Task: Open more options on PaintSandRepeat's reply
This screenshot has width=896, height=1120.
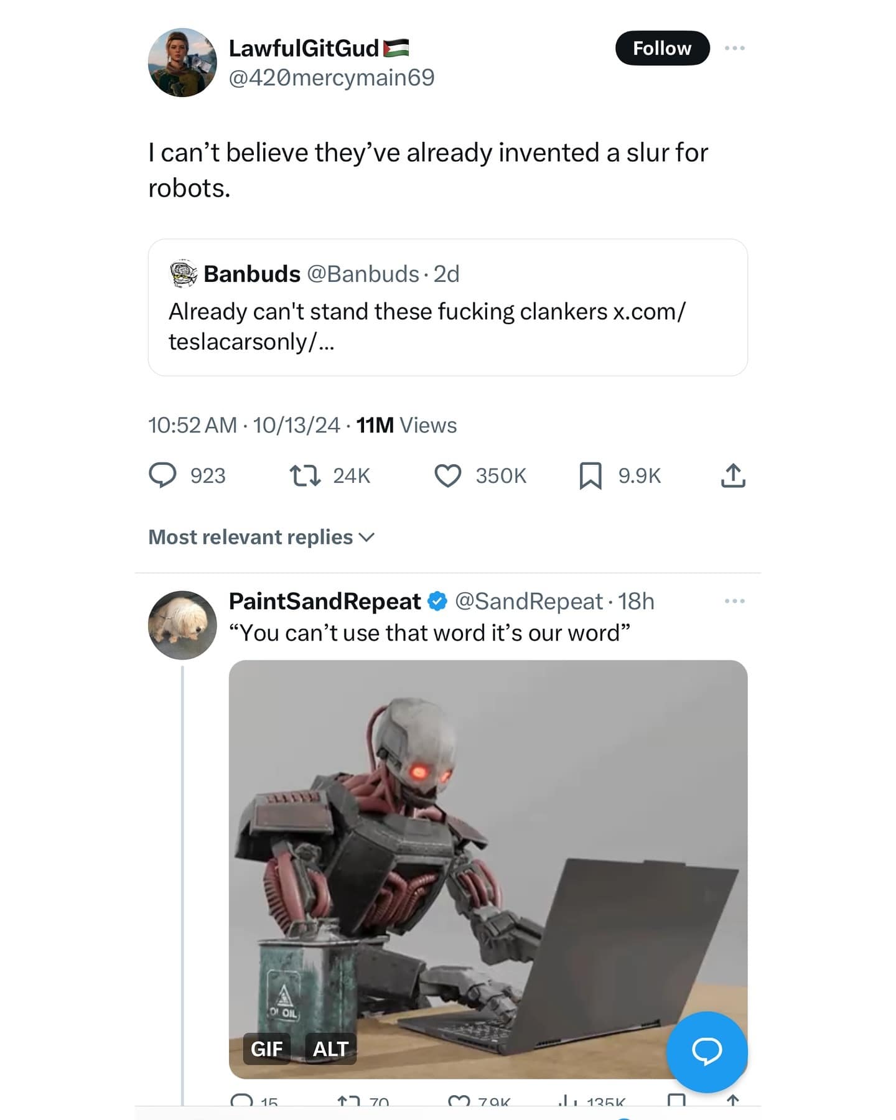Action: tap(734, 601)
